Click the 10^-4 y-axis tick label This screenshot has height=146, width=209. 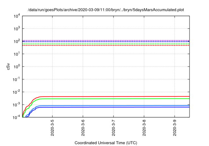tap(17, 117)
